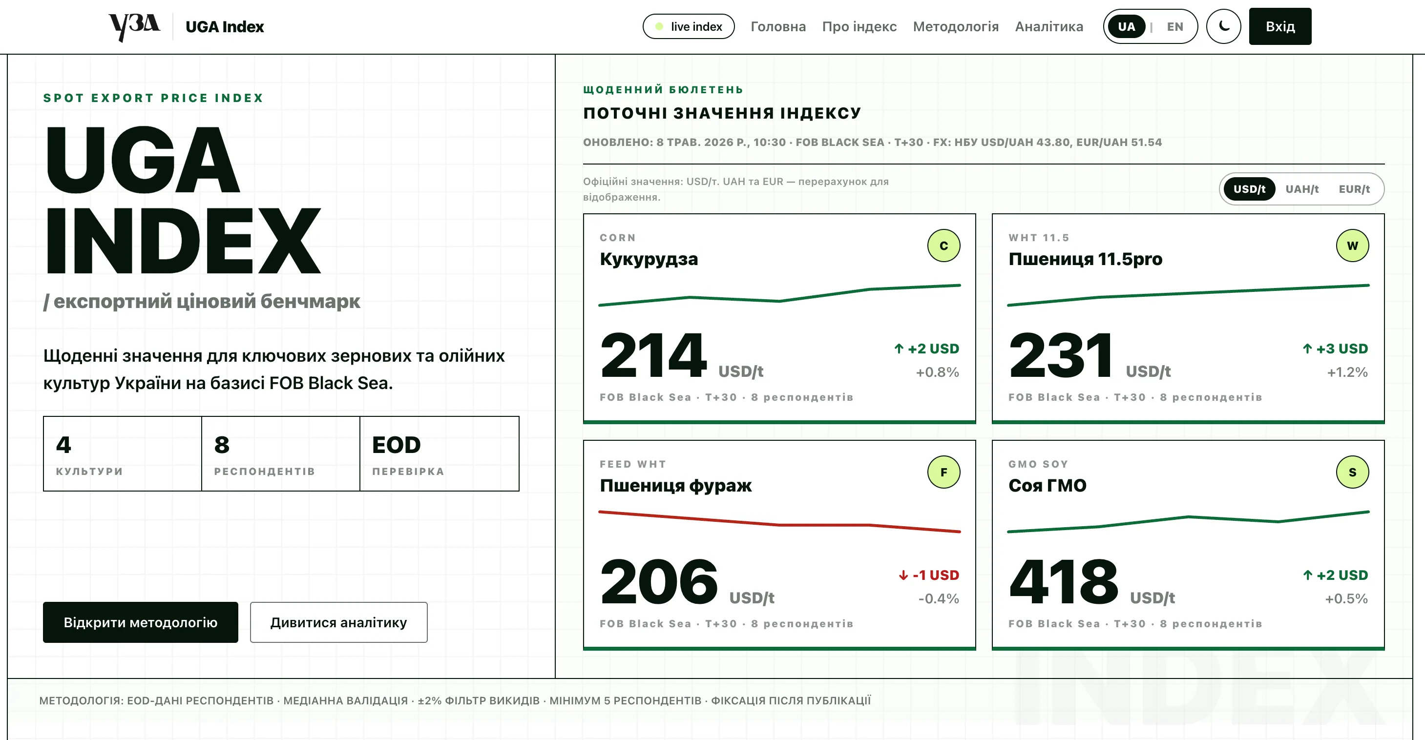Switch language to EN
Screen dimensions: 1425x740
[x=1175, y=26]
